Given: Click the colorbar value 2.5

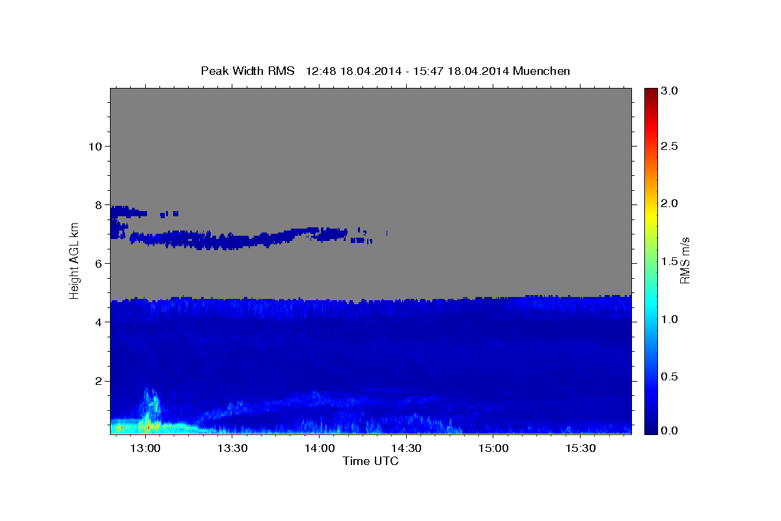Looking at the screenshot, I should 670,146.
